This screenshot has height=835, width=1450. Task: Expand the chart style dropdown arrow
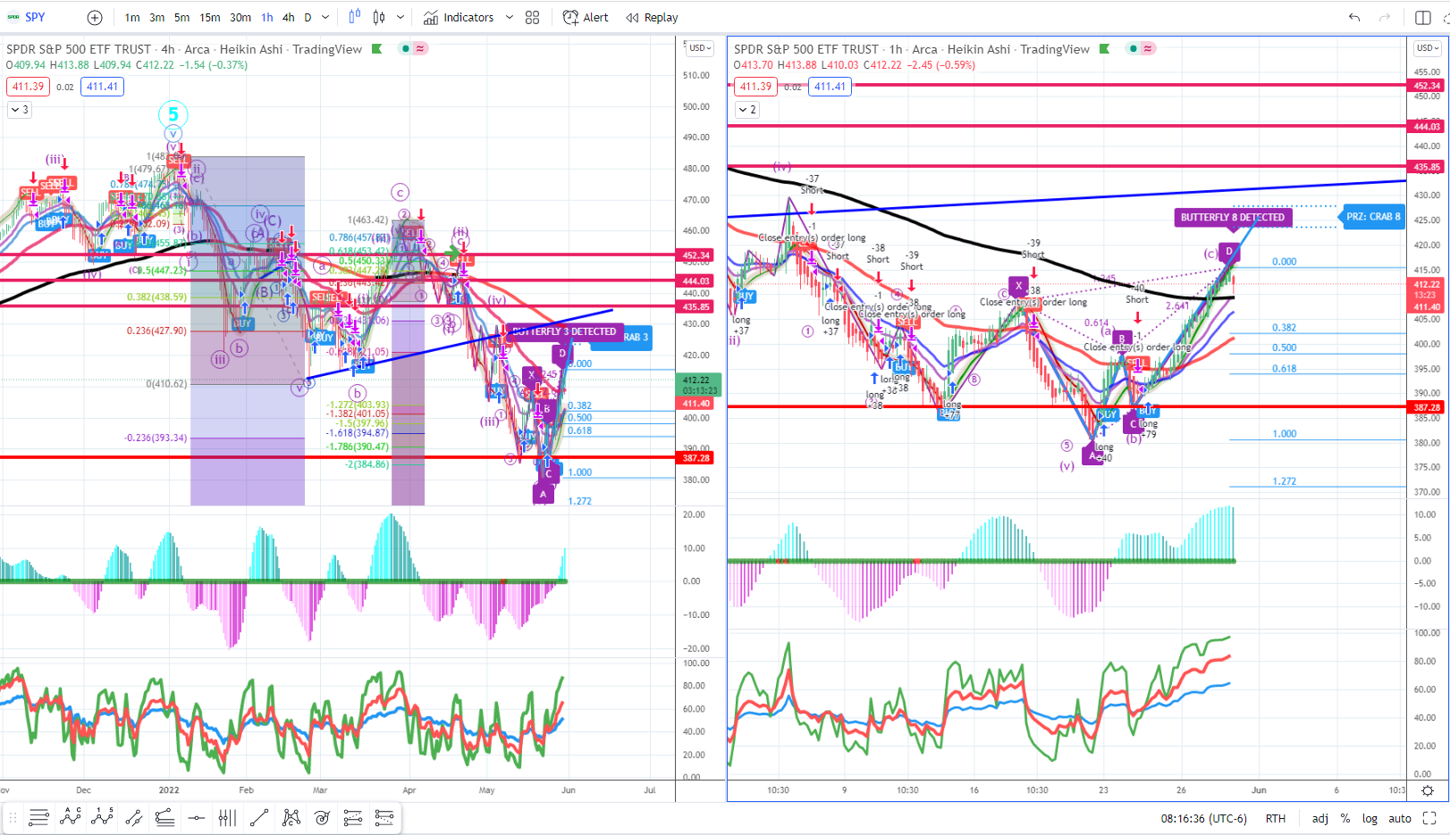[400, 17]
